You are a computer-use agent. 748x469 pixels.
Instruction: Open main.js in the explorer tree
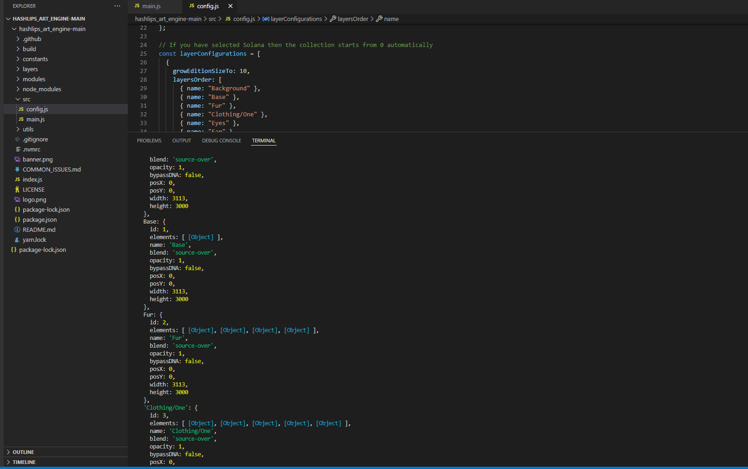click(x=66, y=119)
